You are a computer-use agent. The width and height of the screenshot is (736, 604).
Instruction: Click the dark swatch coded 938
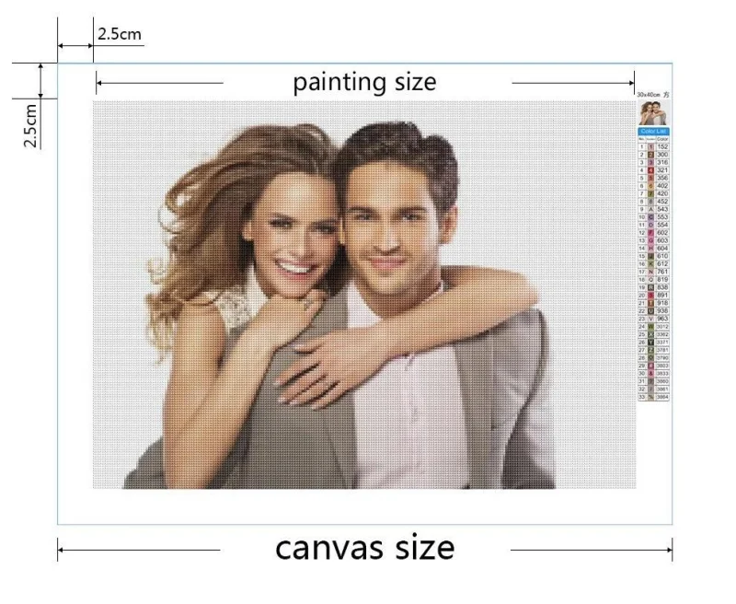(651, 311)
